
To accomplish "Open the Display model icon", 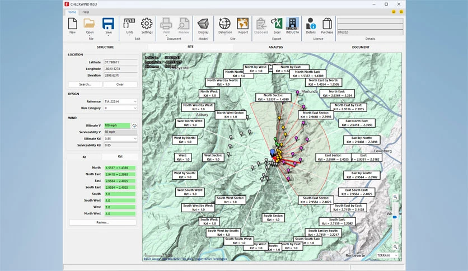I will pyautogui.click(x=203, y=24).
